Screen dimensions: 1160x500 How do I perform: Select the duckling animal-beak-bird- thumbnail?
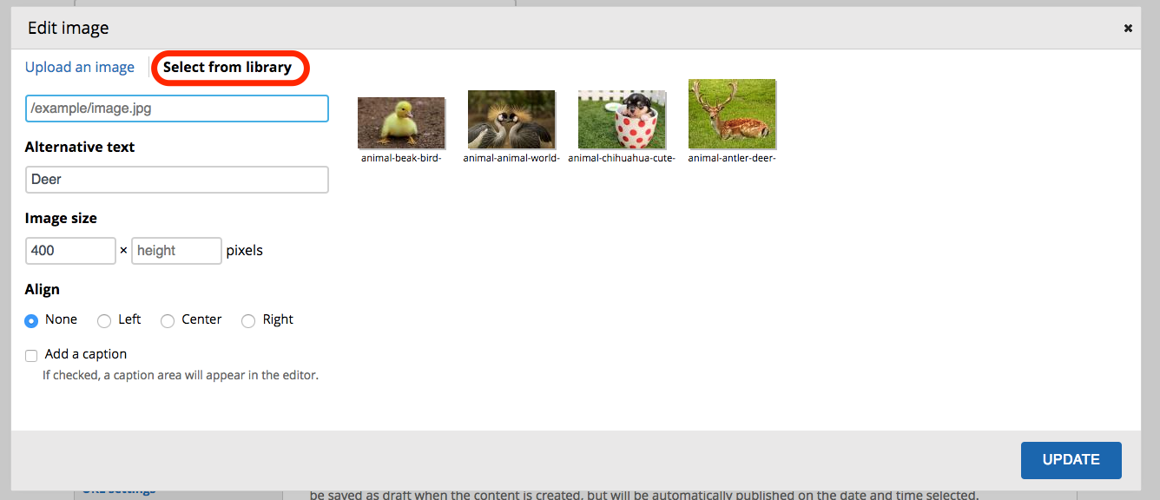click(x=401, y=122)
